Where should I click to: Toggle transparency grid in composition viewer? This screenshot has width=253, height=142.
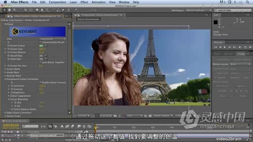150,116
